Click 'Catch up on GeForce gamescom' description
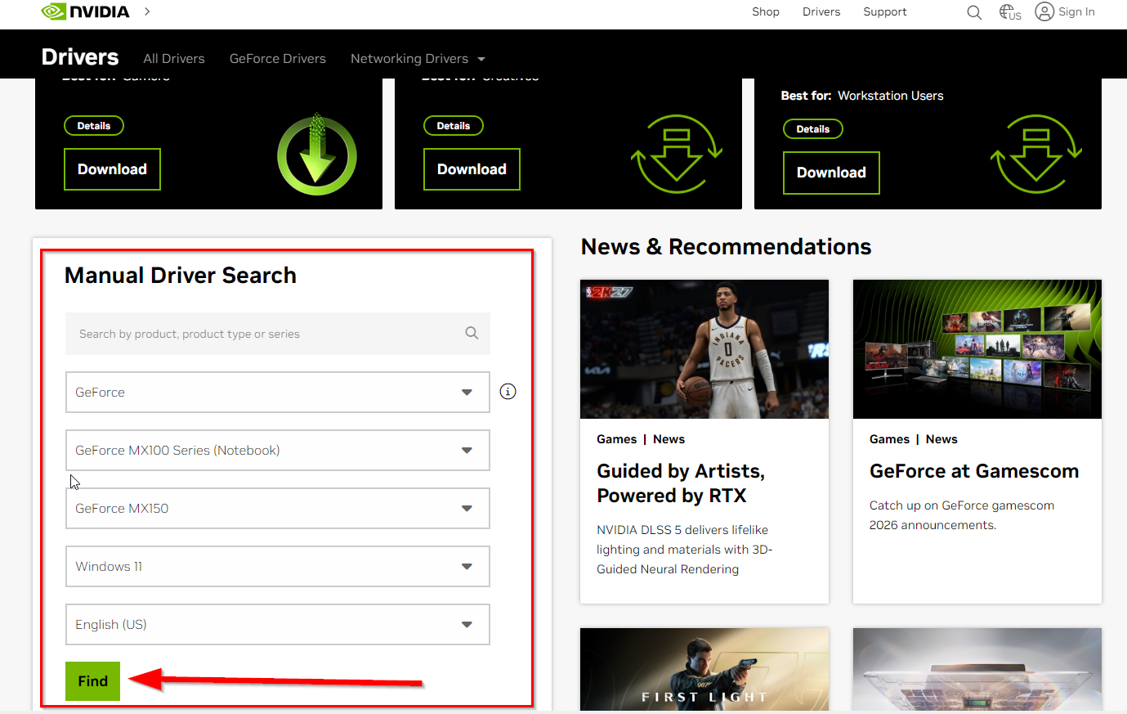 coord(962,515)
